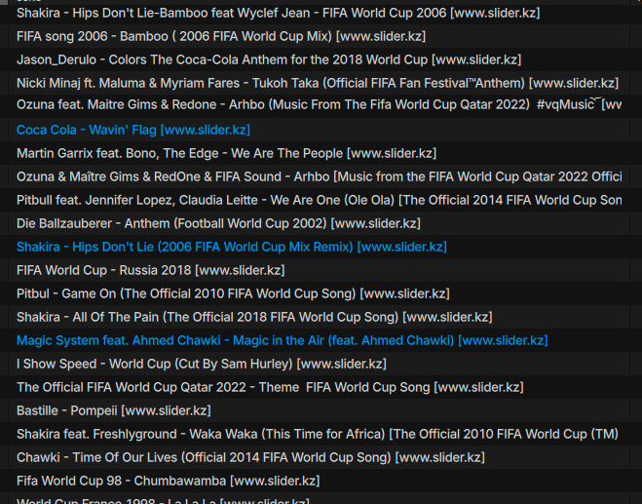Select Shakira feat. Freshlyground Waka Waka track
The height and width of the screenshot is (504, 642).
pyautogui.click(x=318, y=434)
